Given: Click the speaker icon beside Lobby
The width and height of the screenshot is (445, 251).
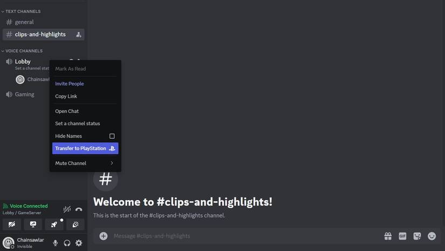Looking at the screenshot, I should click(9, 62).
